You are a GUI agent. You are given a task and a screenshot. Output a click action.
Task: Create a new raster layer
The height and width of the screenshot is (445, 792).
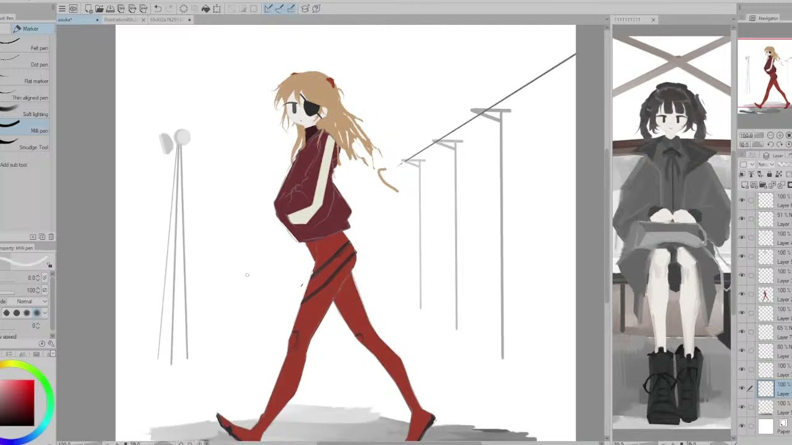tap(744, 185)
